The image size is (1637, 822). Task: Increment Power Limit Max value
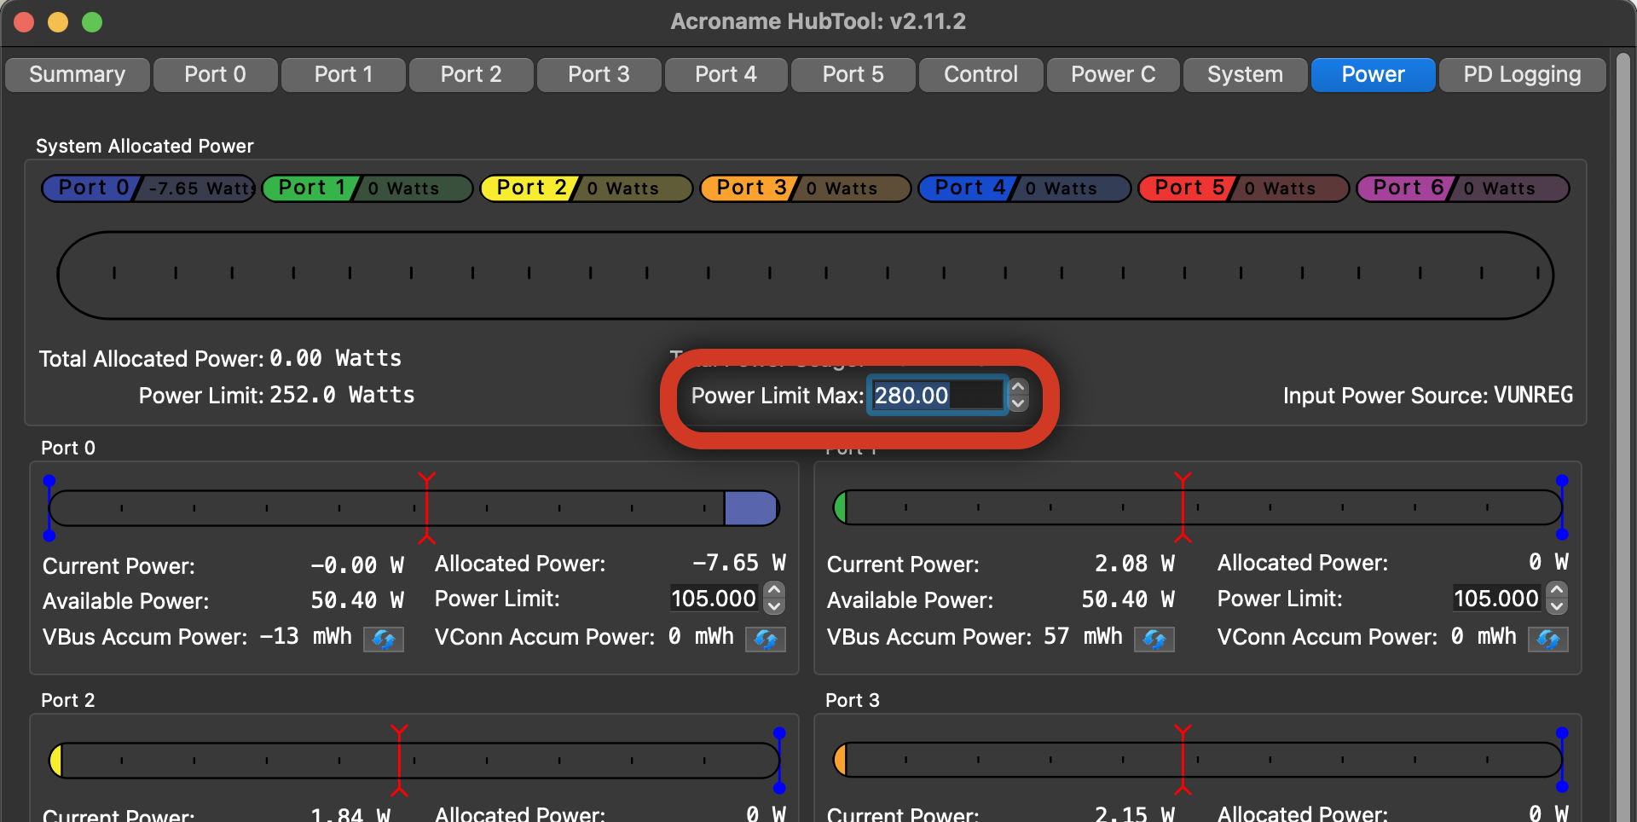(1018, 387)
